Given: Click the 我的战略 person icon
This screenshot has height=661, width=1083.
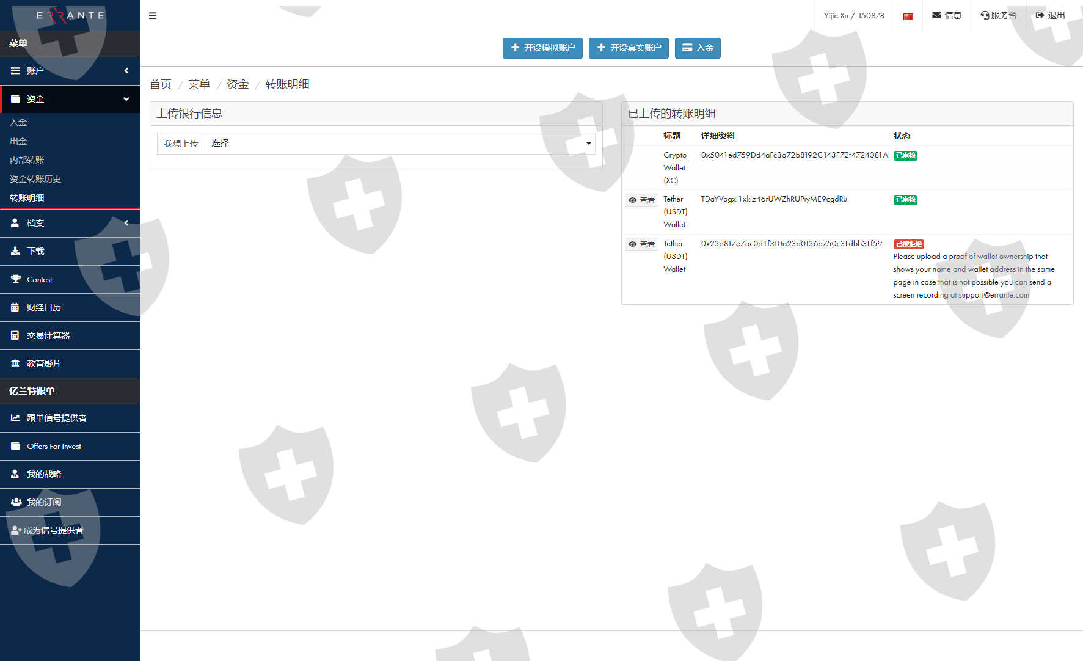Looking at the screenshot, I should pos(15,474).
